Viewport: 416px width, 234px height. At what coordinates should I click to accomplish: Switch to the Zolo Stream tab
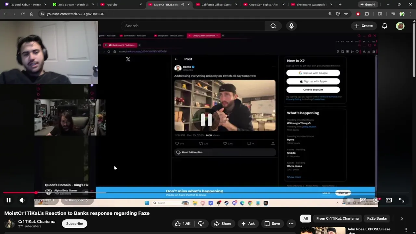coord(73,5)
